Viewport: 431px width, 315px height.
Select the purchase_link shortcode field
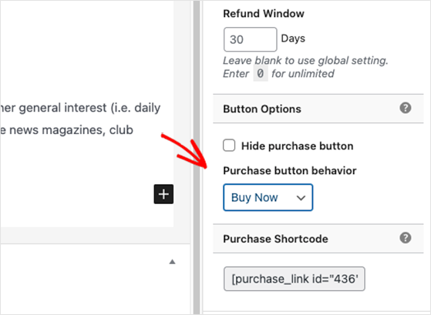(295, 279)
